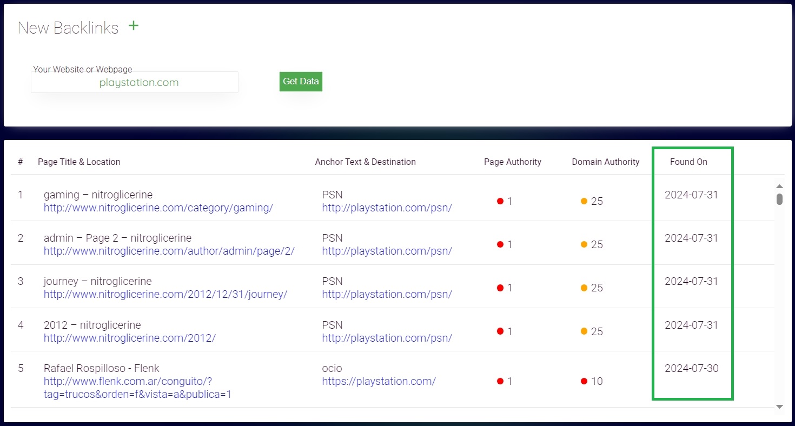Click the green plus icon beside New Backlinks
Image resolution: width=795 pixels, height=426 pixels.
click(134, 26)
